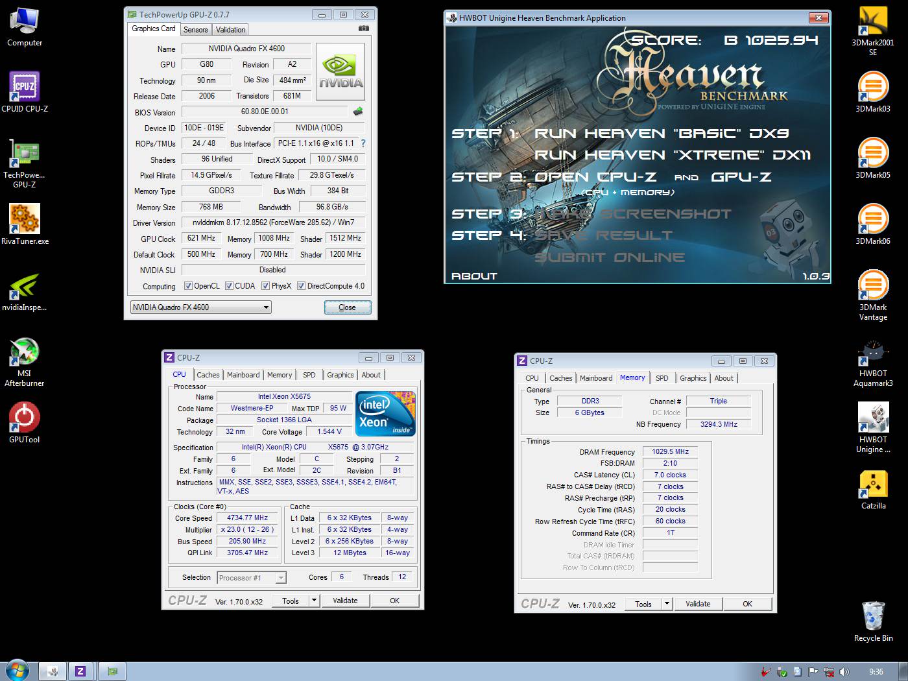This screenshot has width=908, height=681.
Task: Click SAVE RESULT in Heaven Benchmark
Action: click(x=603, y=235)
